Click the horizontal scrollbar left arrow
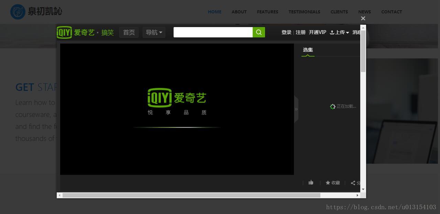The width and height of the screenshot is (440, 214). tap(59, 195)
